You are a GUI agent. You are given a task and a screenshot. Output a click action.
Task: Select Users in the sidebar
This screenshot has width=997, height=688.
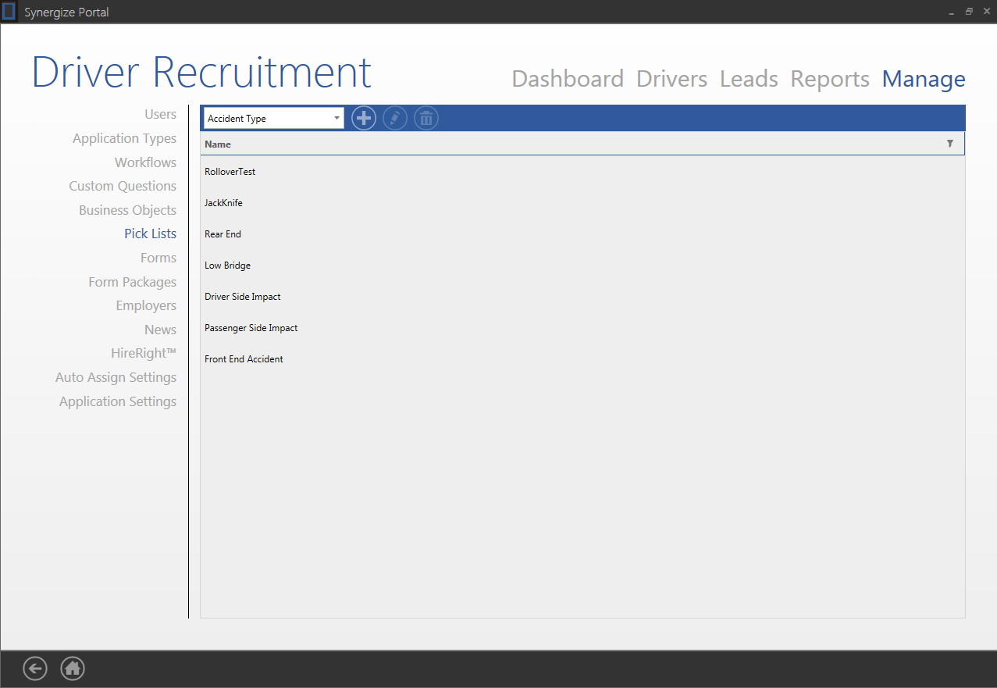click(x=160, y=114)
